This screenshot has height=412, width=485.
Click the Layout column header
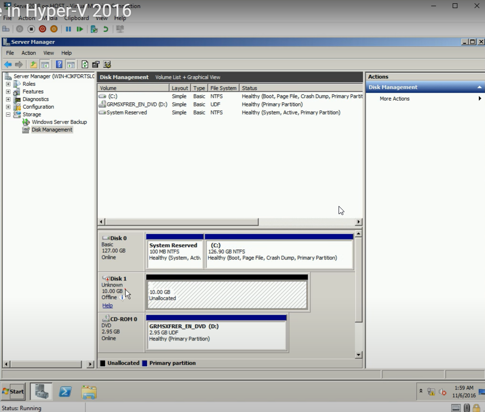click(180, 88)
